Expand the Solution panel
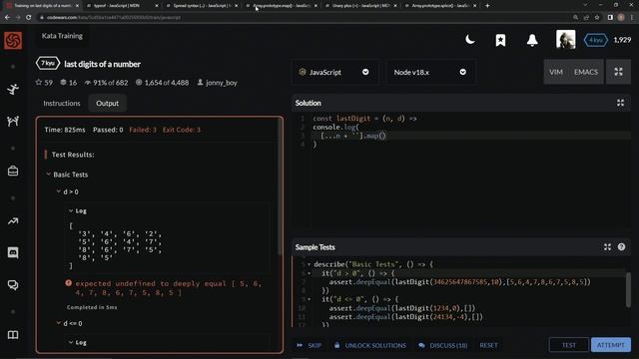The width and height of the screenshot is (639, 359). coord(620,103)
